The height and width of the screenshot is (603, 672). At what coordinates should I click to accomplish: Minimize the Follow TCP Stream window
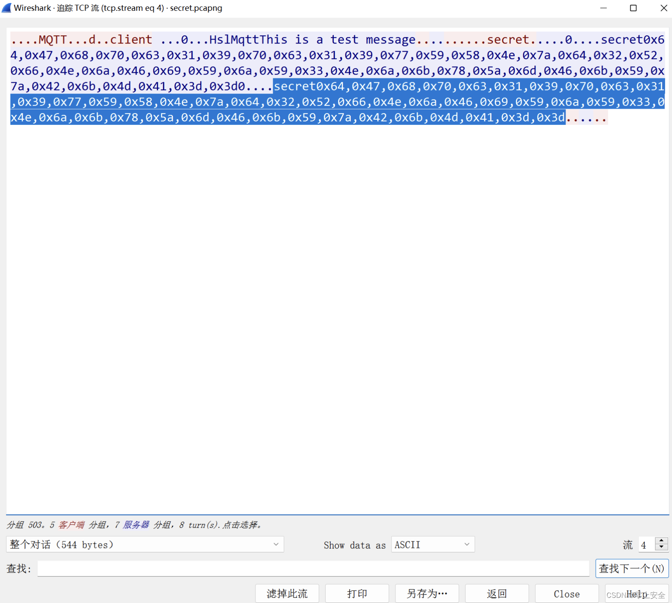pyautogui.click(x=604, y=8)
